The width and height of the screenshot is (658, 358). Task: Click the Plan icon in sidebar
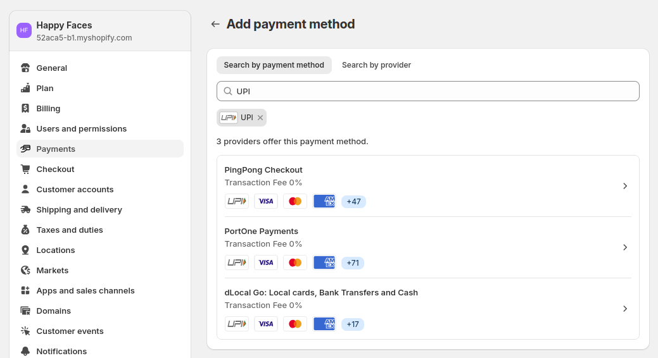point(25,88)
